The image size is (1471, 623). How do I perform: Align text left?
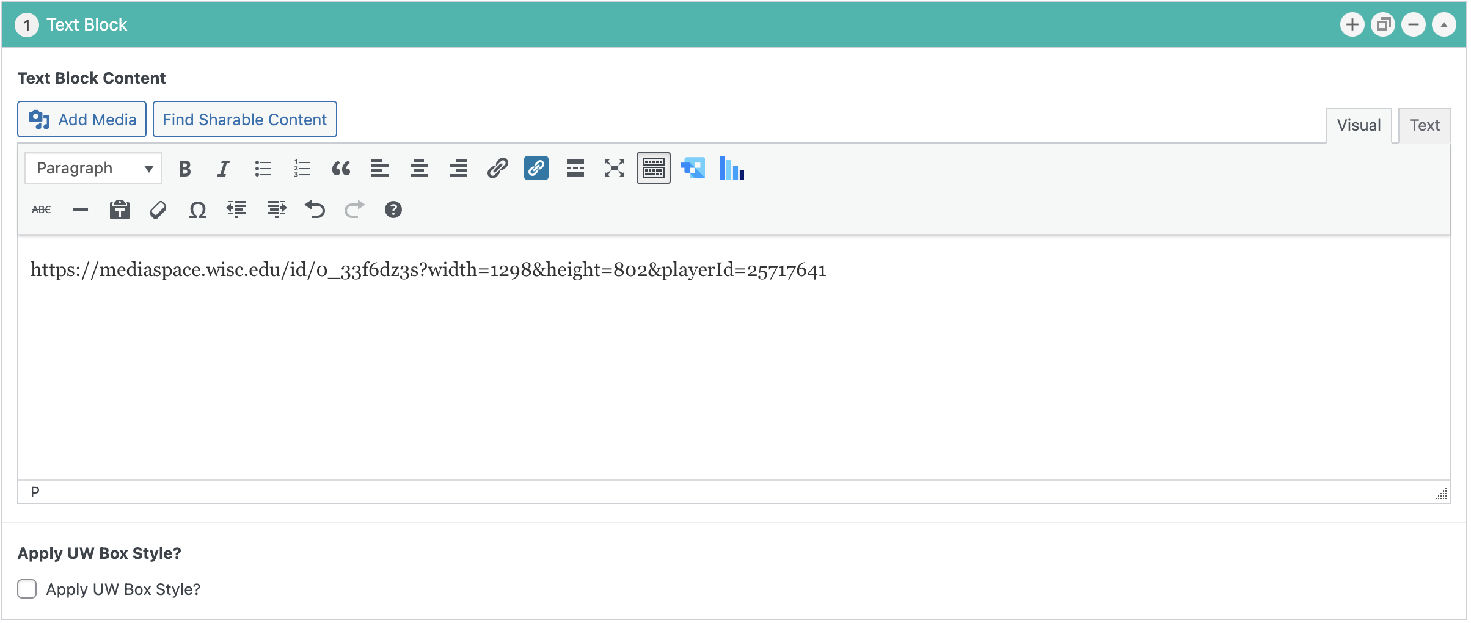click(x=380, y=169)
